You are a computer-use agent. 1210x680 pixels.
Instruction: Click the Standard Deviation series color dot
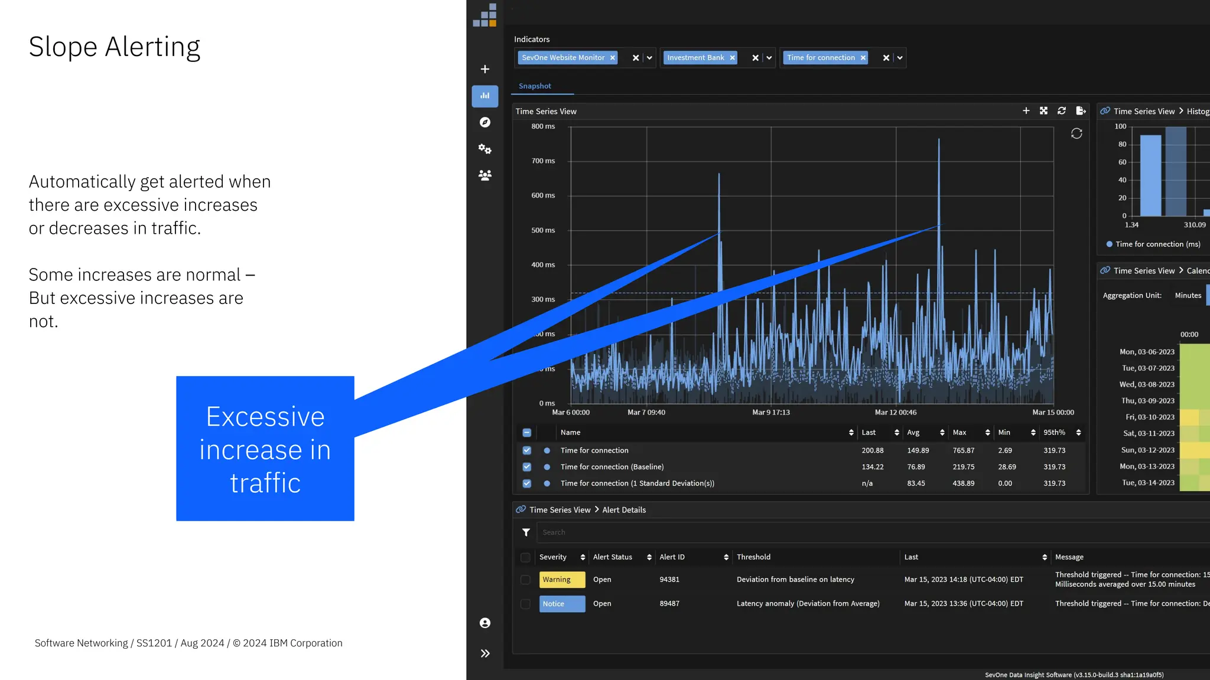click(547, 483)
